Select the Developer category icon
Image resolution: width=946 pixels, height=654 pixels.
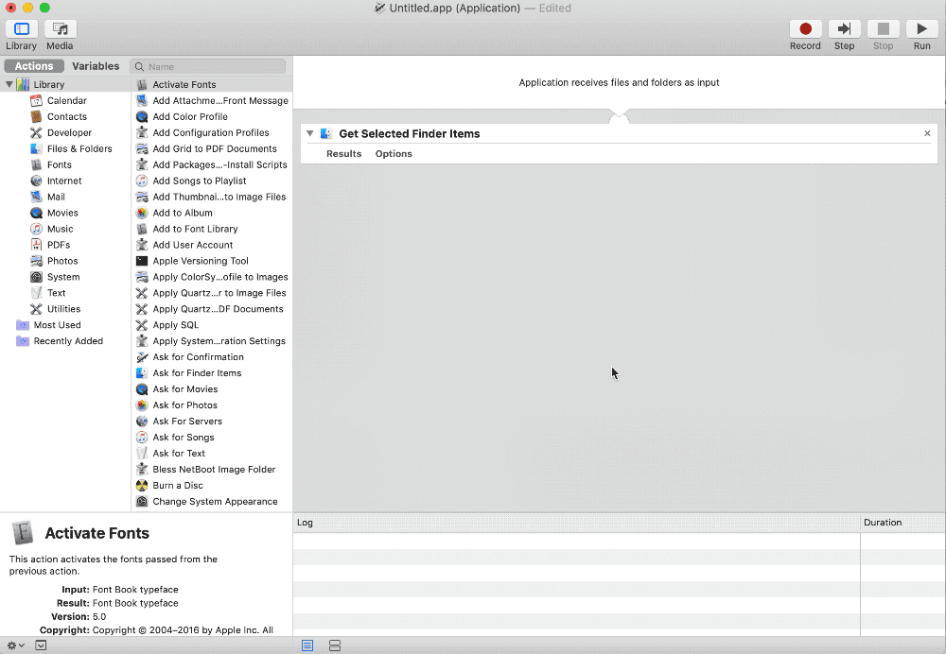(36, 132)
